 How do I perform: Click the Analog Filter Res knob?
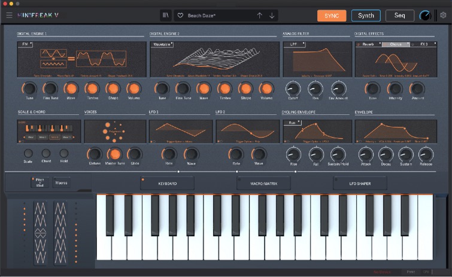tap(316, 89)
